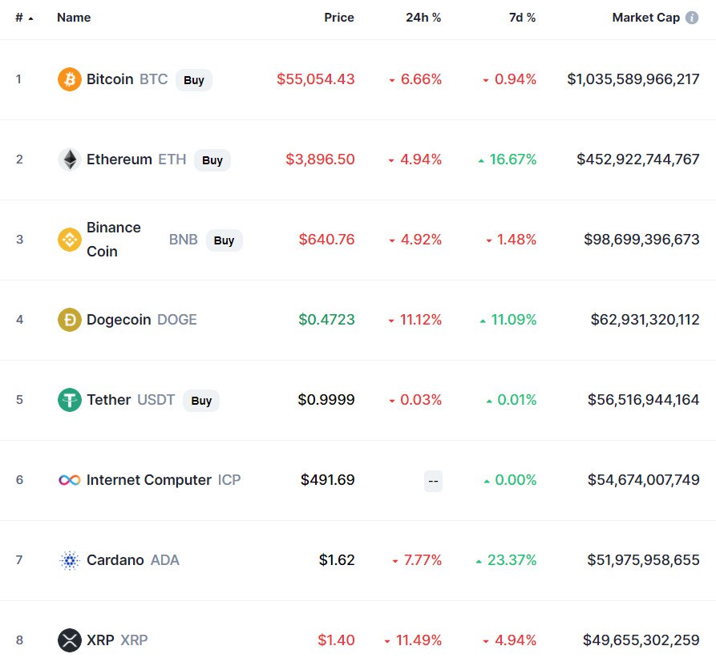Click the Dogecoin logo icon
716x666 pixels.
pos(70,320)
